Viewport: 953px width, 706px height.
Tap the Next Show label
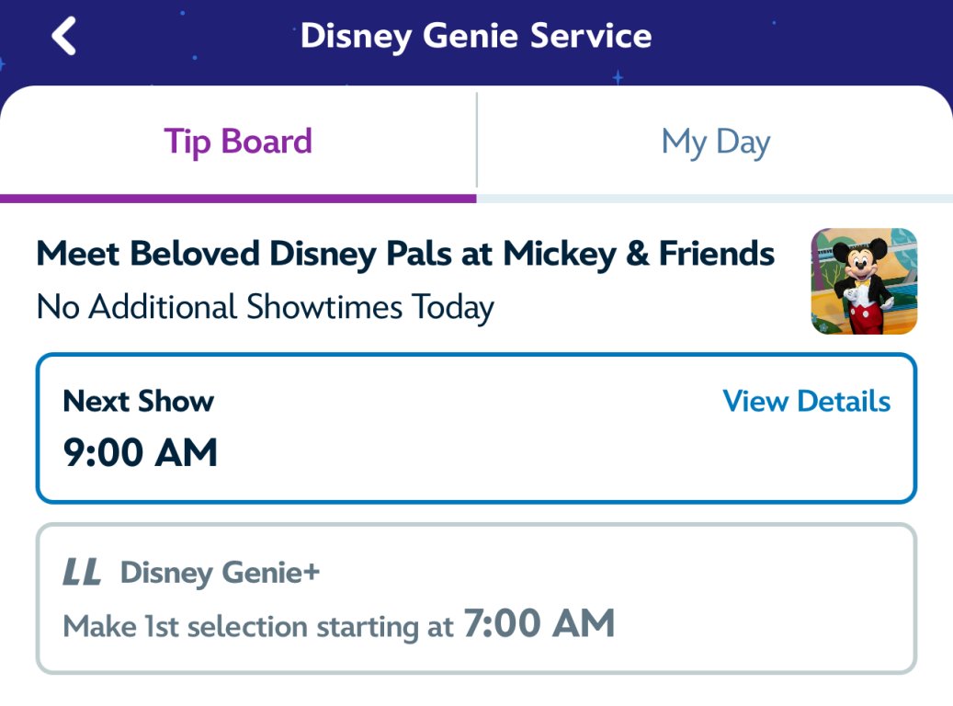(138, 401)
